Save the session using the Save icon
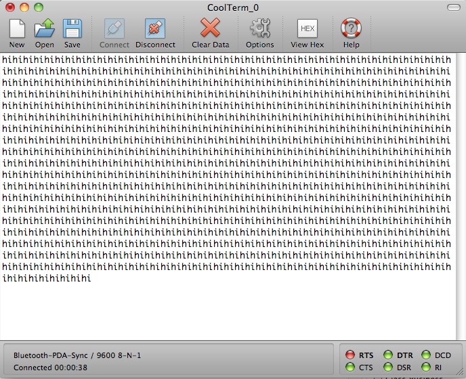The width and height of the screenshot is (466, 379). coord(72,29)
